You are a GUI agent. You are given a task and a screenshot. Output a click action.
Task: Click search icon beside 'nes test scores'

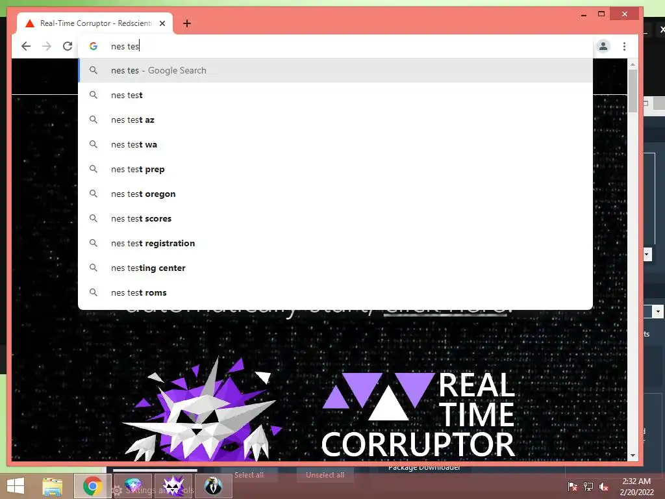[94, 218]
